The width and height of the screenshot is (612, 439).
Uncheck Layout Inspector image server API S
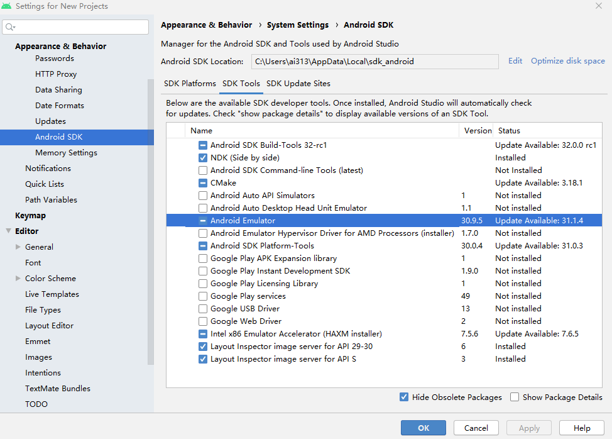(202, 359)
